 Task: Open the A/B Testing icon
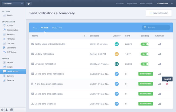pos(4,52)
